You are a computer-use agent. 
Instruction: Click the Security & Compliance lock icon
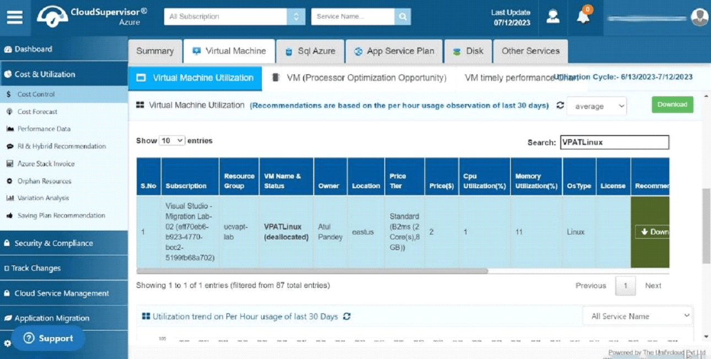point(7,243)
